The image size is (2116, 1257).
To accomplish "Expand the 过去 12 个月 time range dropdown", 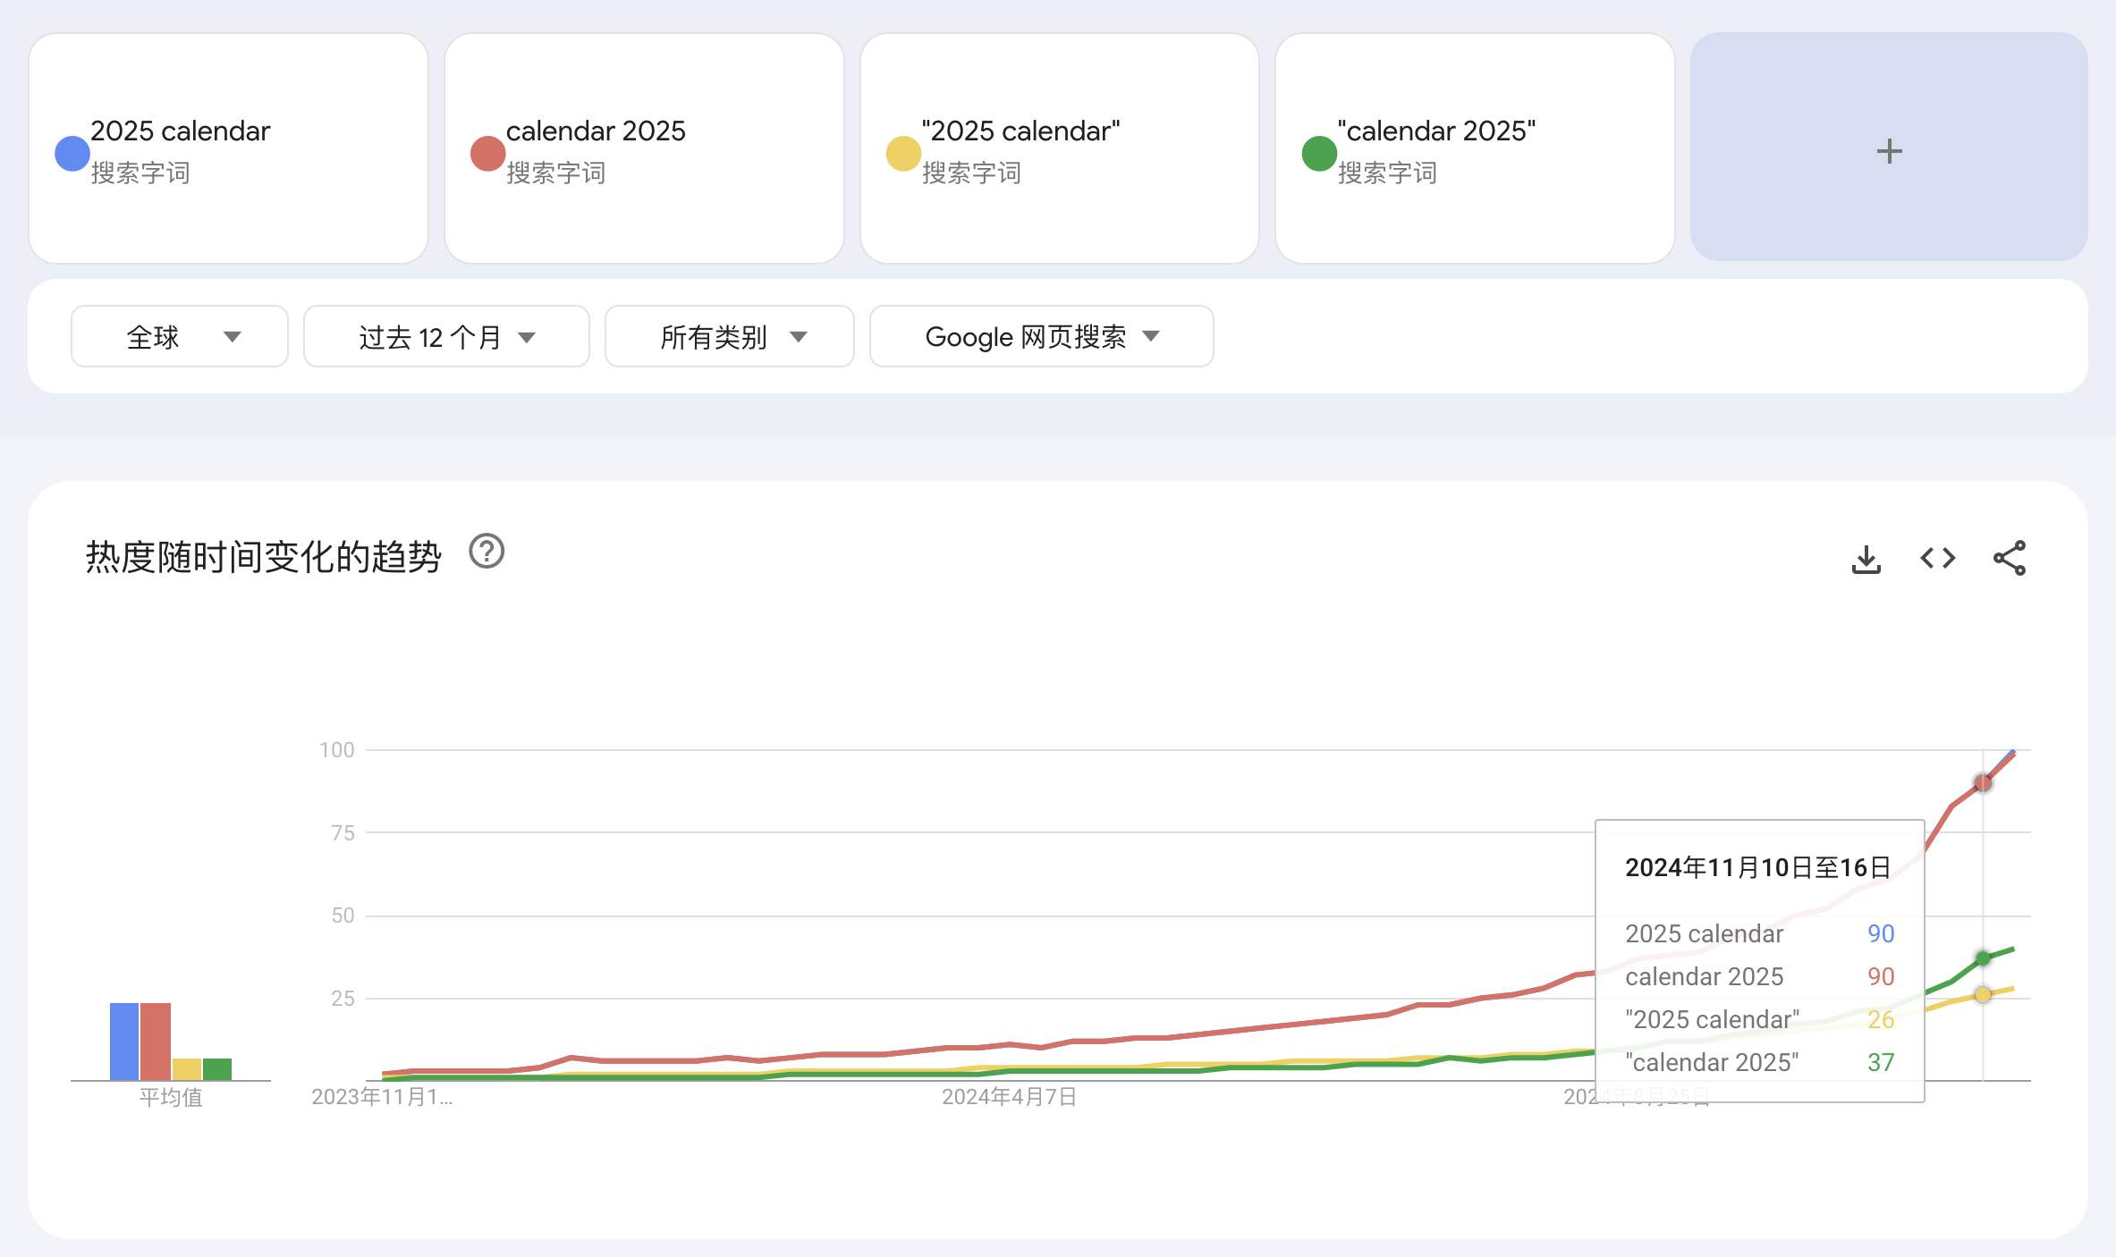I will point(446,336).
